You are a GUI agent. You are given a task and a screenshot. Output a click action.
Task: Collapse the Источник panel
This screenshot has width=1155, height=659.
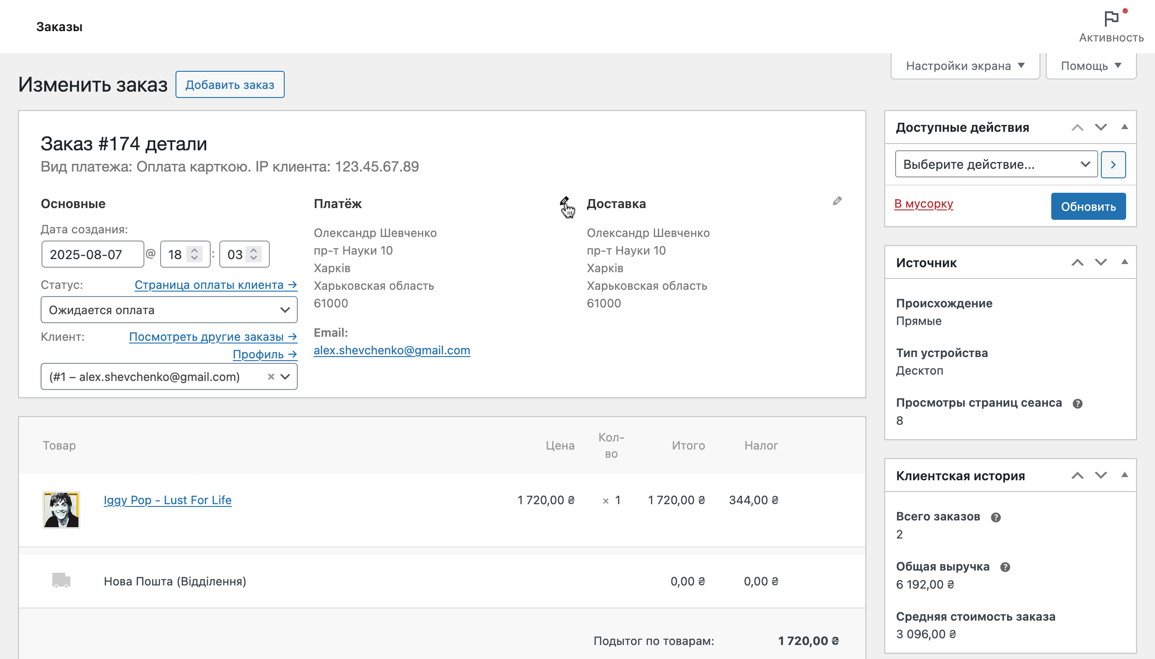pyautogui.click(x=1124, y=263)
